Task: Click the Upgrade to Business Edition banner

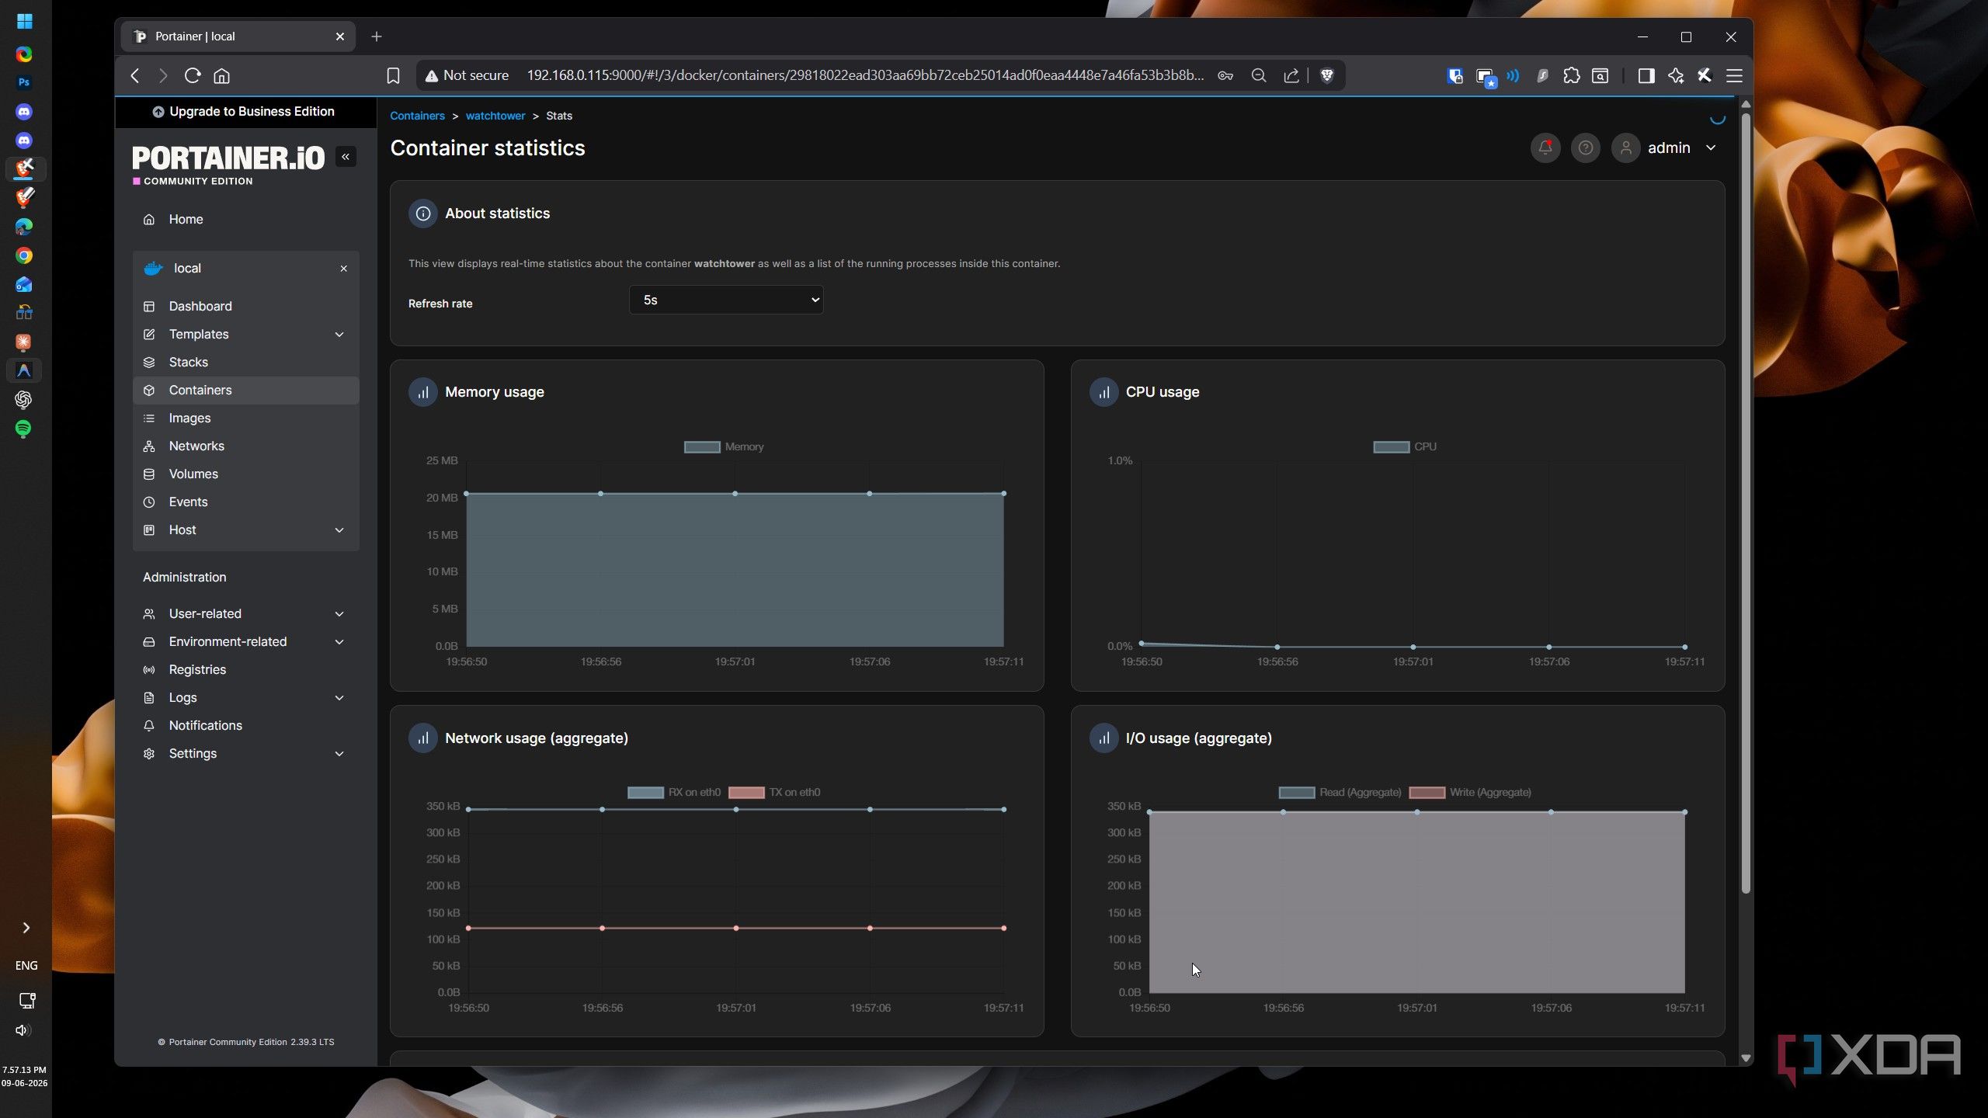Action: [x=244, y=111]
